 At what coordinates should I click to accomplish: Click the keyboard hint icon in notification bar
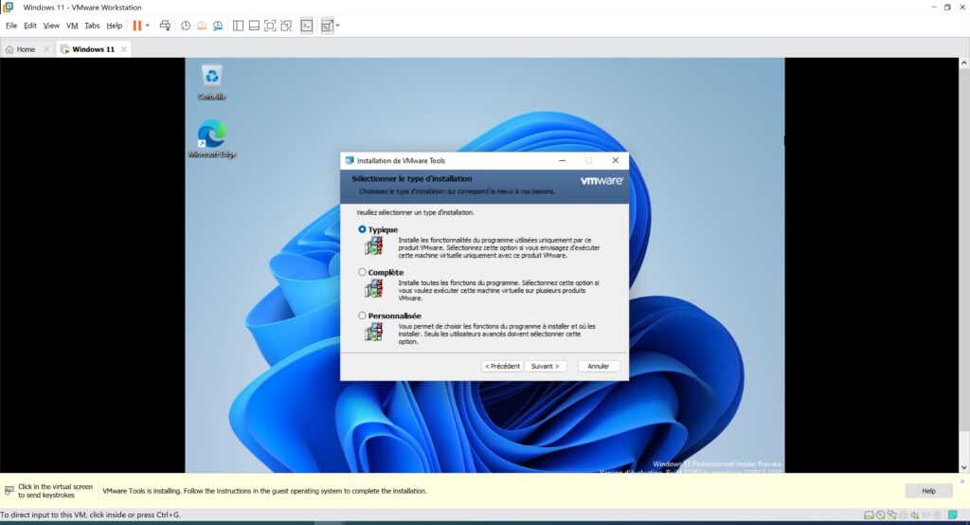pyautogui.click(x=9, y=490)
